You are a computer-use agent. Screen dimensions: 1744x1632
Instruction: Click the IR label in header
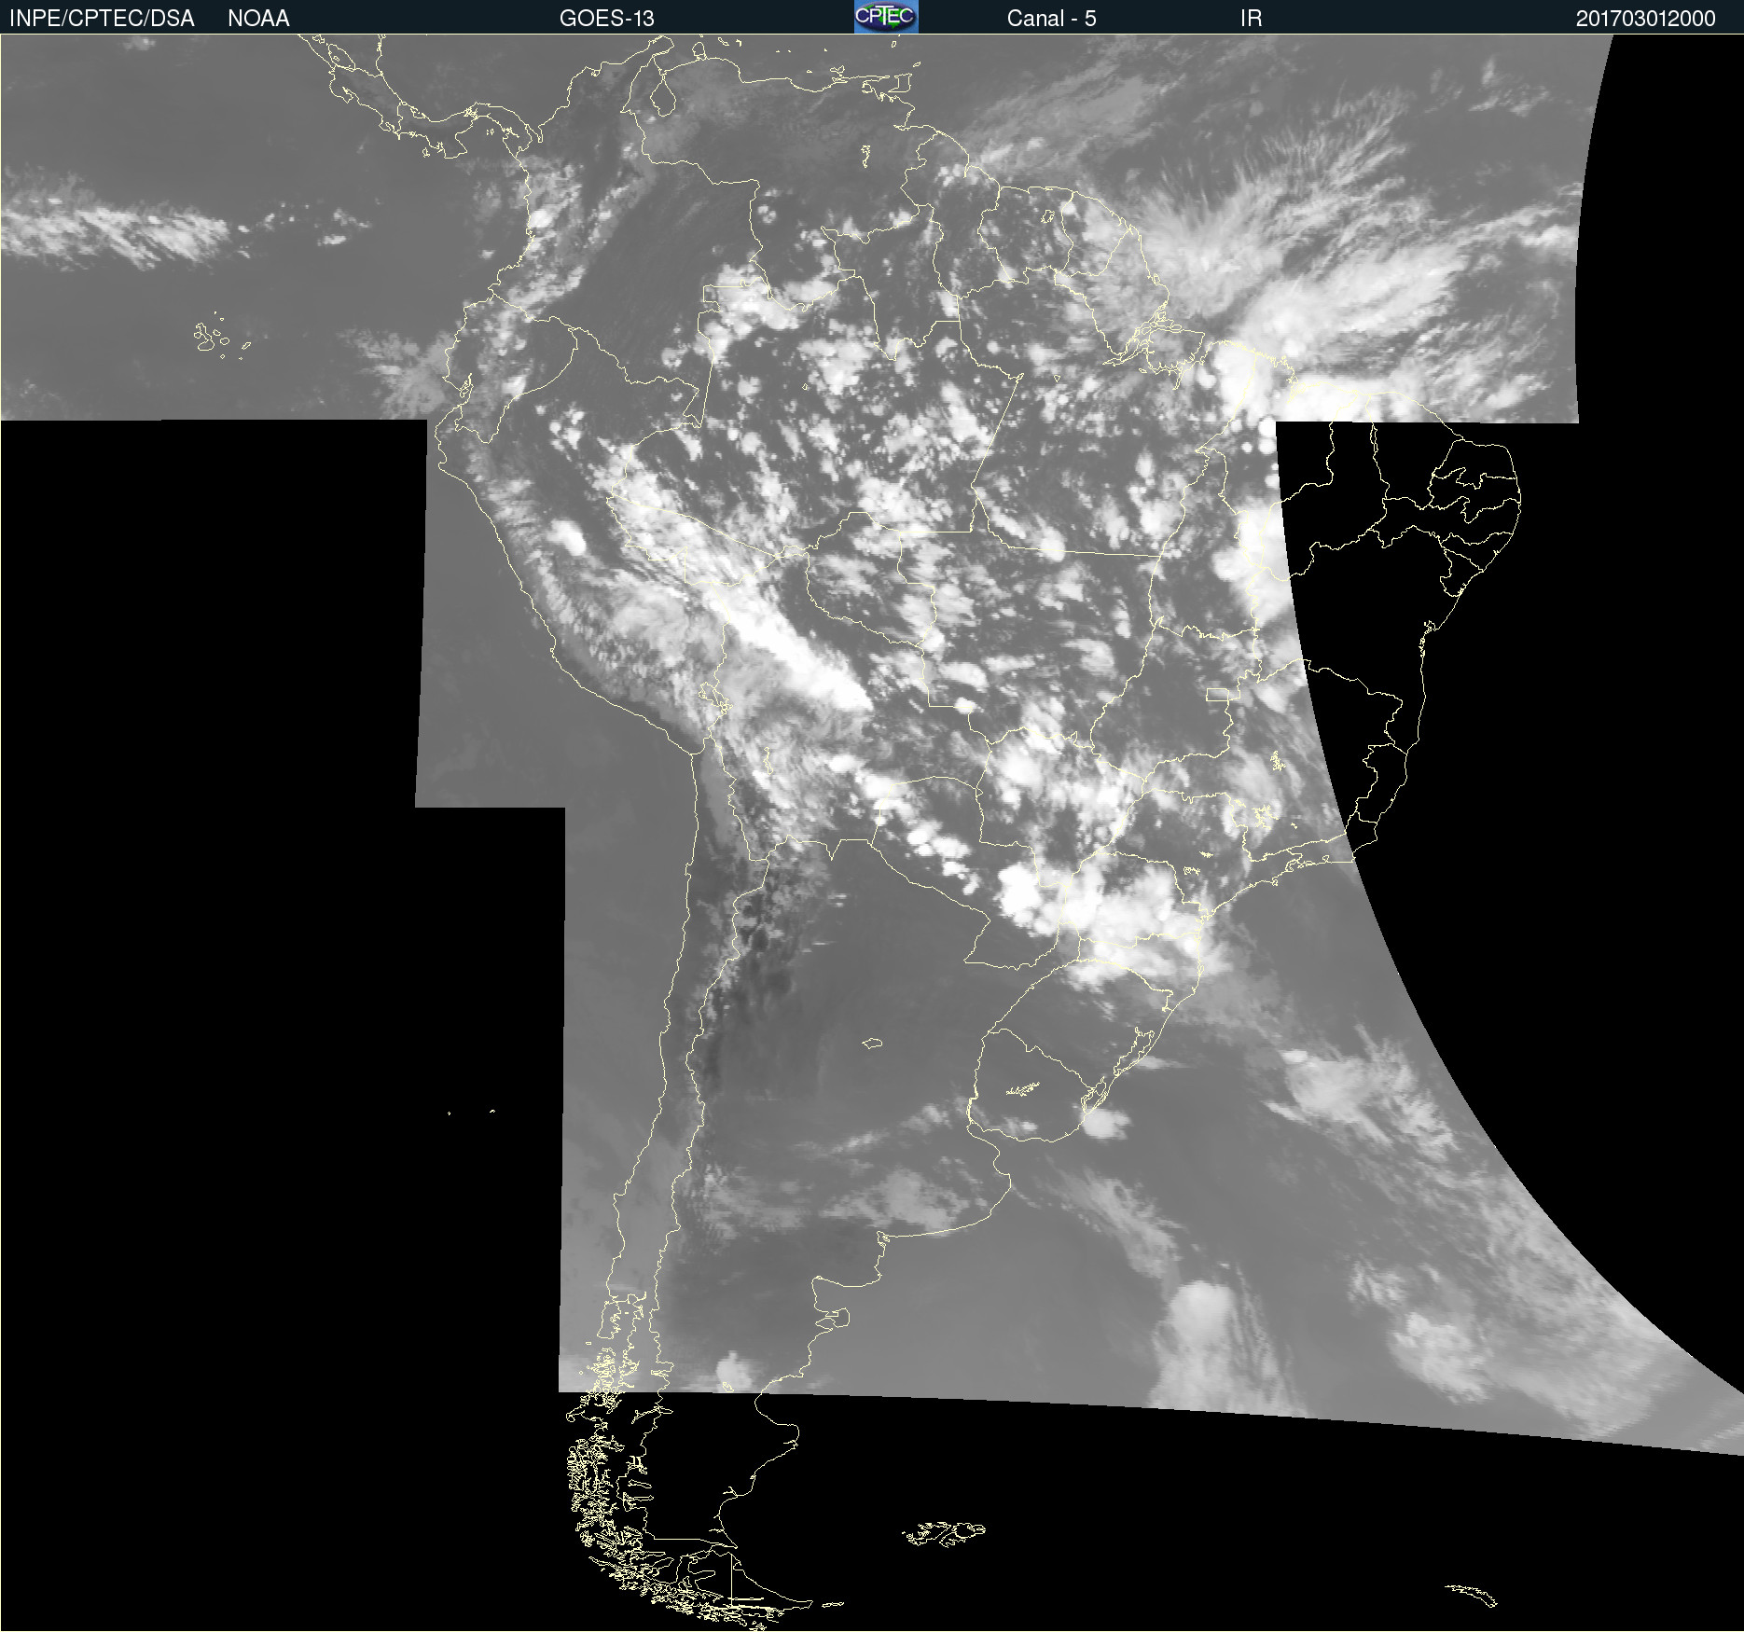1251,19
